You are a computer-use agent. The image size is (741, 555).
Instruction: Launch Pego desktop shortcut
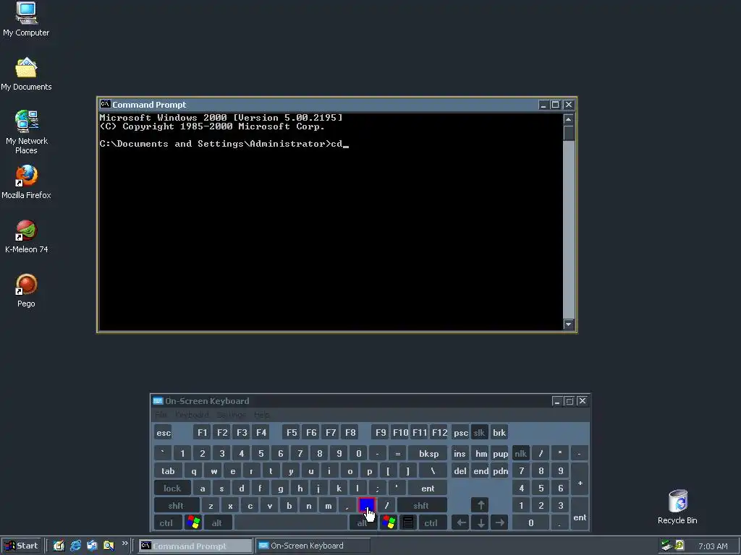pos(26,291)
